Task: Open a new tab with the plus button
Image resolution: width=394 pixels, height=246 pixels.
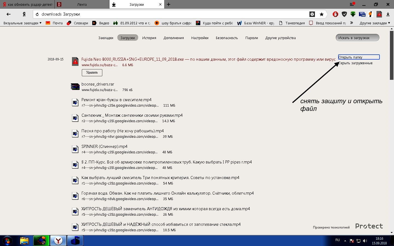Action: point(169,4)
